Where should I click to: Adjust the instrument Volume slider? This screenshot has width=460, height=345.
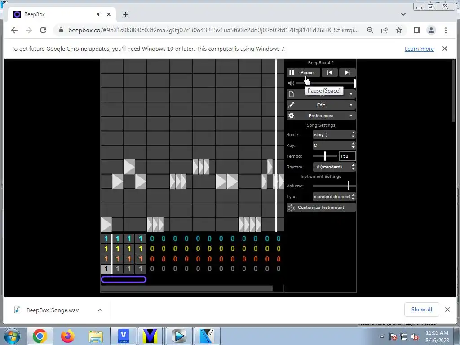[x=334, y=186]
